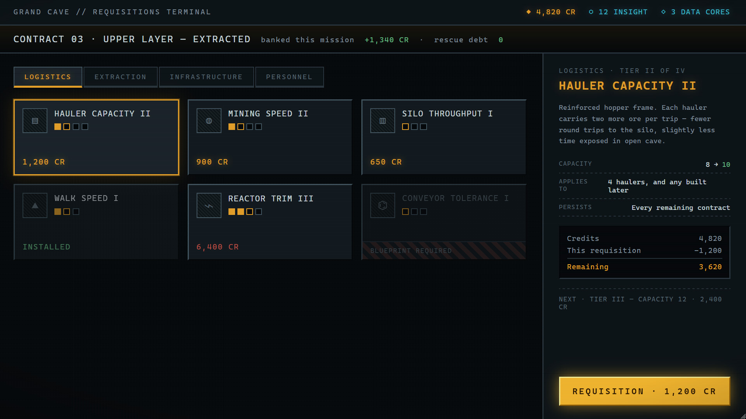The image size is (746, 419).
Task: Click the circle Insight icon in header
Action: 591,12
